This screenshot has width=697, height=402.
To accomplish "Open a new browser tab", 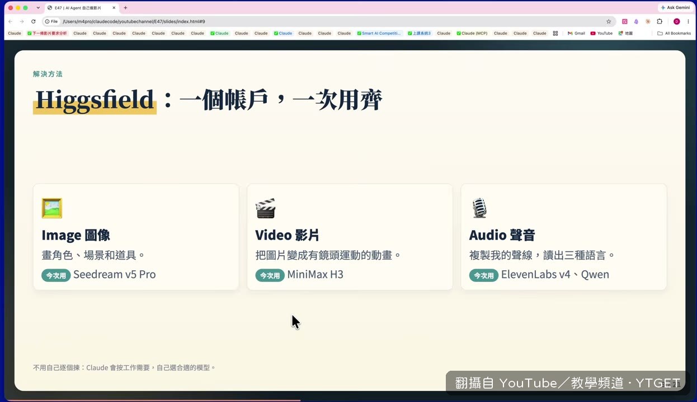I will (125, 8).
